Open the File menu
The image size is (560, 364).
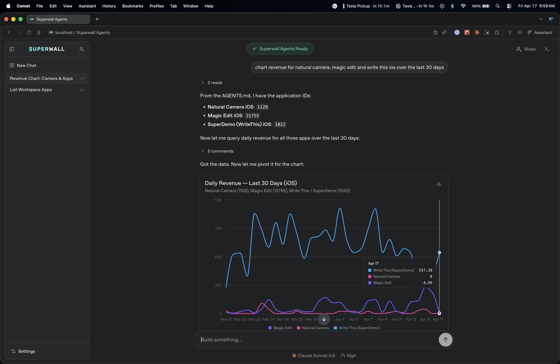[40, 6]
